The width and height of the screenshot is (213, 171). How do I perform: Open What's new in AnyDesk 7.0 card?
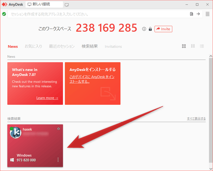click(x=35, y=83)
